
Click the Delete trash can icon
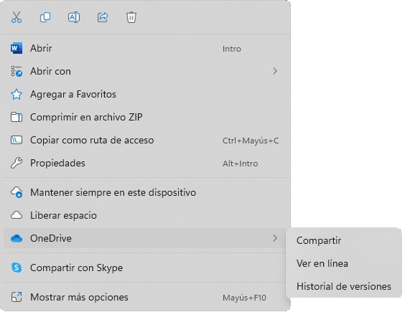coord(131,17)
